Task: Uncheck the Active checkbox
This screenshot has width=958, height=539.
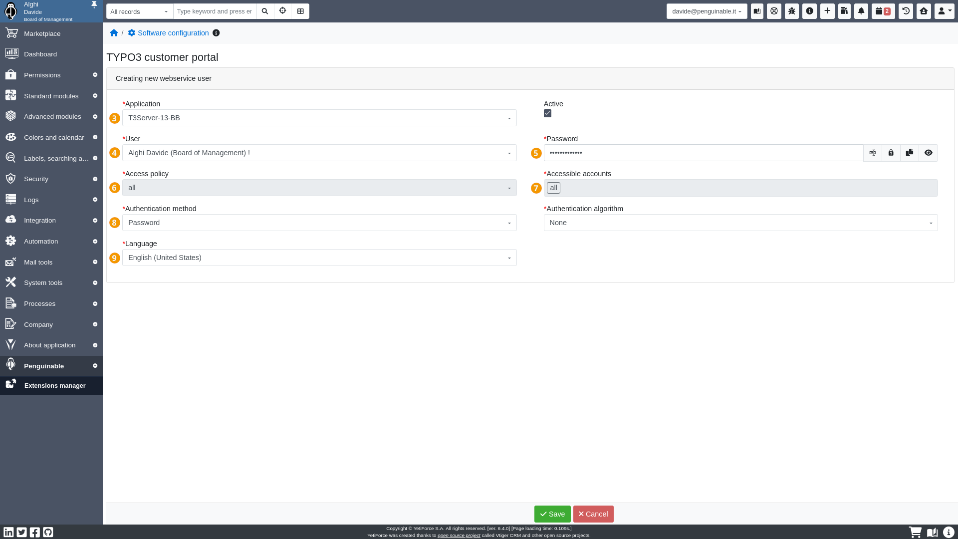Action: tap(548, 113)
